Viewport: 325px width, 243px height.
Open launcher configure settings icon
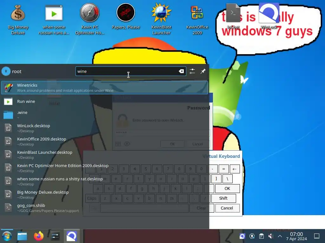192,71
